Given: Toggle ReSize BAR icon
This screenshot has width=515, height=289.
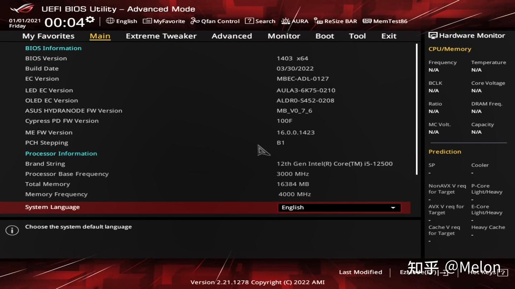Looking at the screenshot, I should pos(318,21).
